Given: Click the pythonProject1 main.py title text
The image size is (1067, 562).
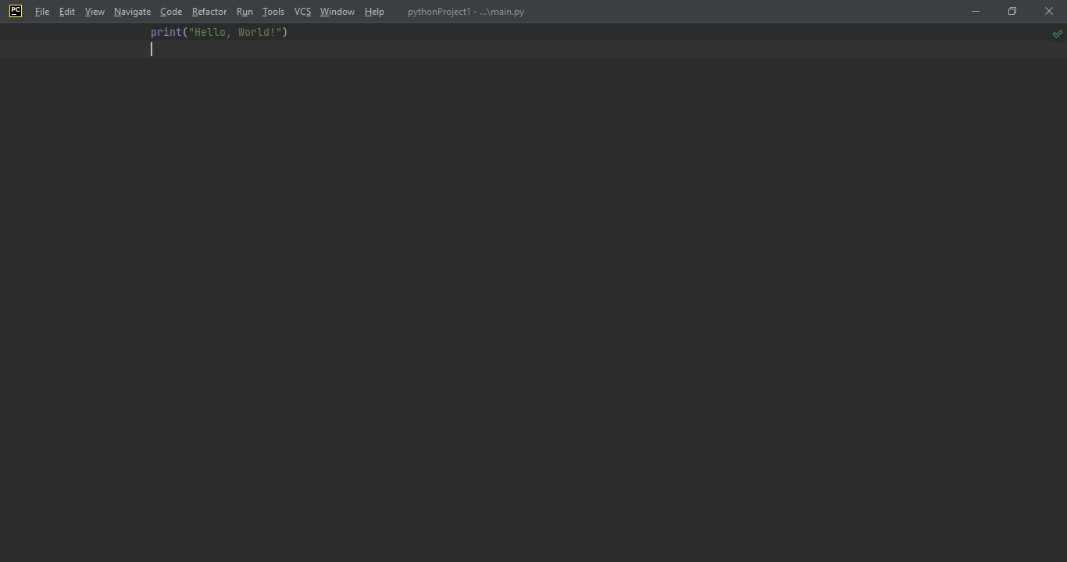Looking at the screenshot, I should point(465,11).
